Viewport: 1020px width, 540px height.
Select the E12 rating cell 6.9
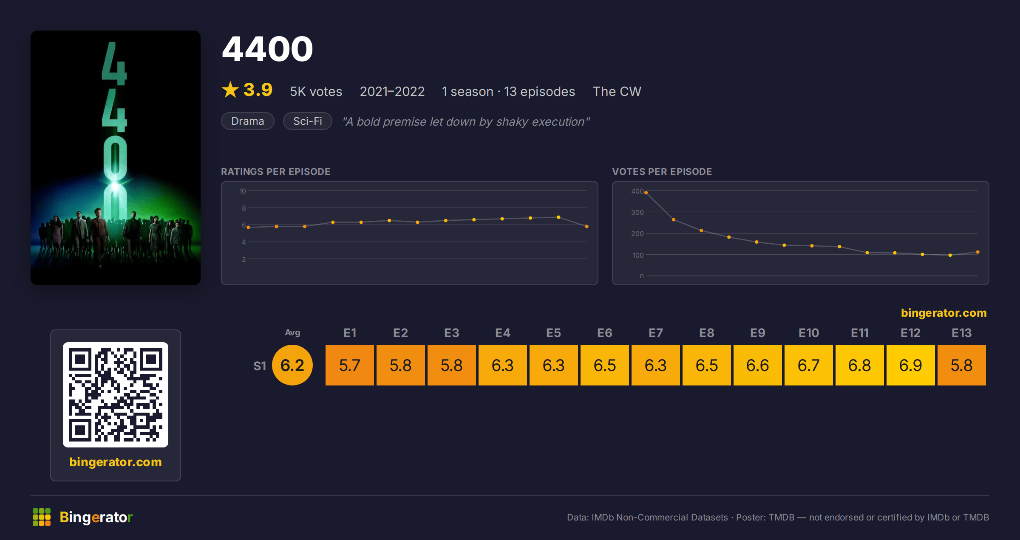[911, 365]
